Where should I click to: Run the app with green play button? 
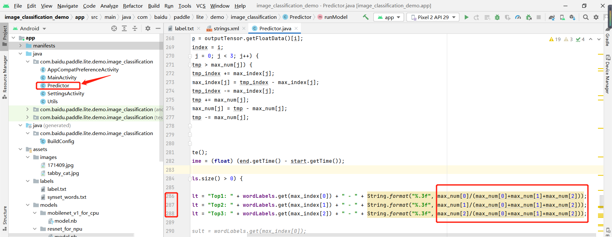tap(466, 17)
